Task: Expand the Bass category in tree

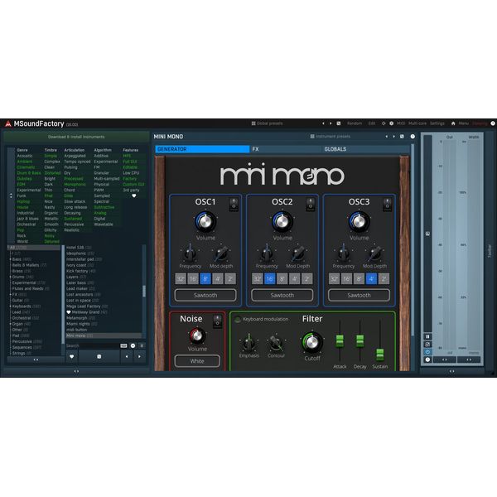Action: [x=11, y=259]
